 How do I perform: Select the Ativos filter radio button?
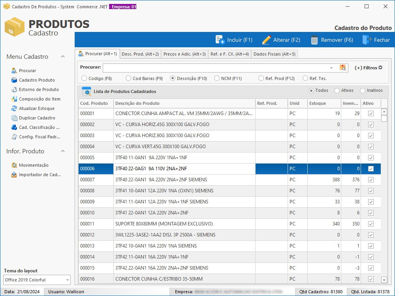pos(337,91)
